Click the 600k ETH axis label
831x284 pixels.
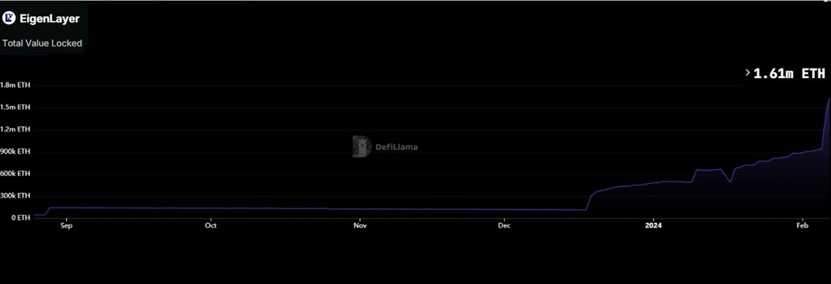(16, 173)
